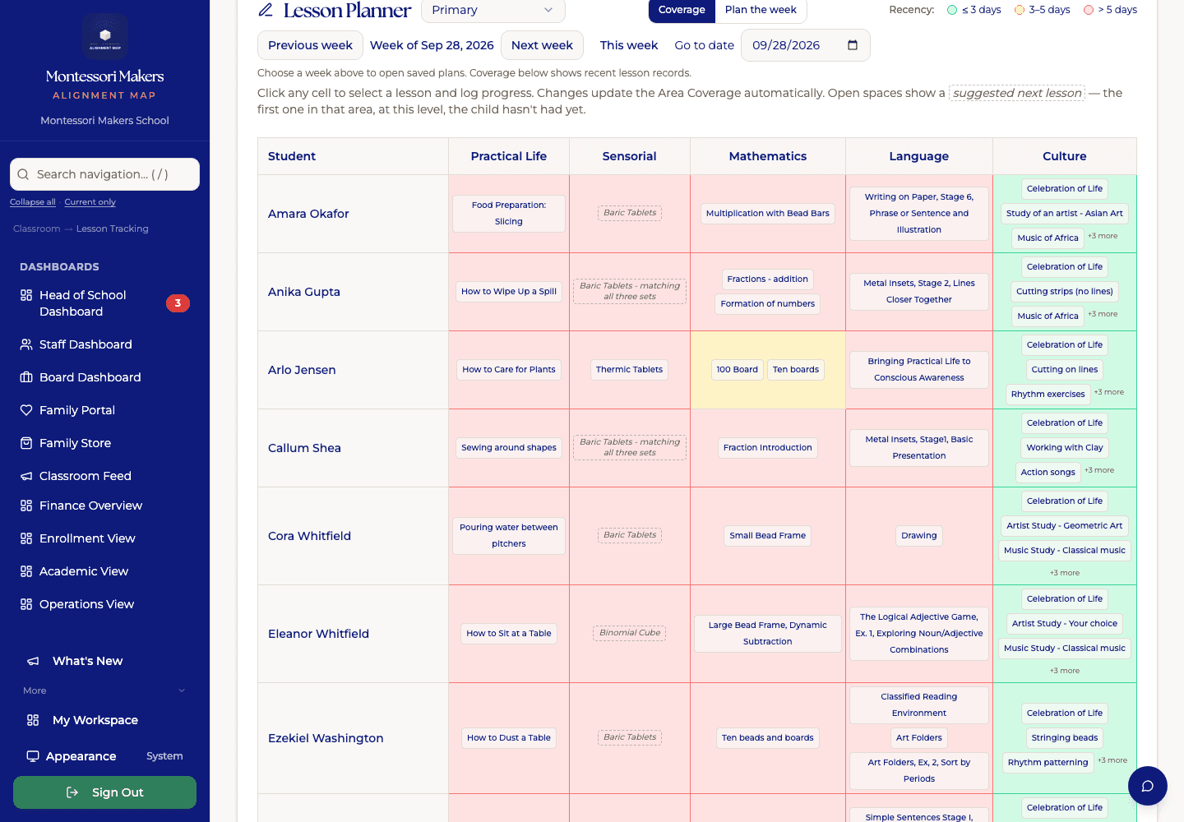Image resolution: width=1184 pixels, height=822 pixels.
Task: Expand '+3 more' in Amara Okafor's Culture
Action: pyautogui.click(x=1103, y=236)
